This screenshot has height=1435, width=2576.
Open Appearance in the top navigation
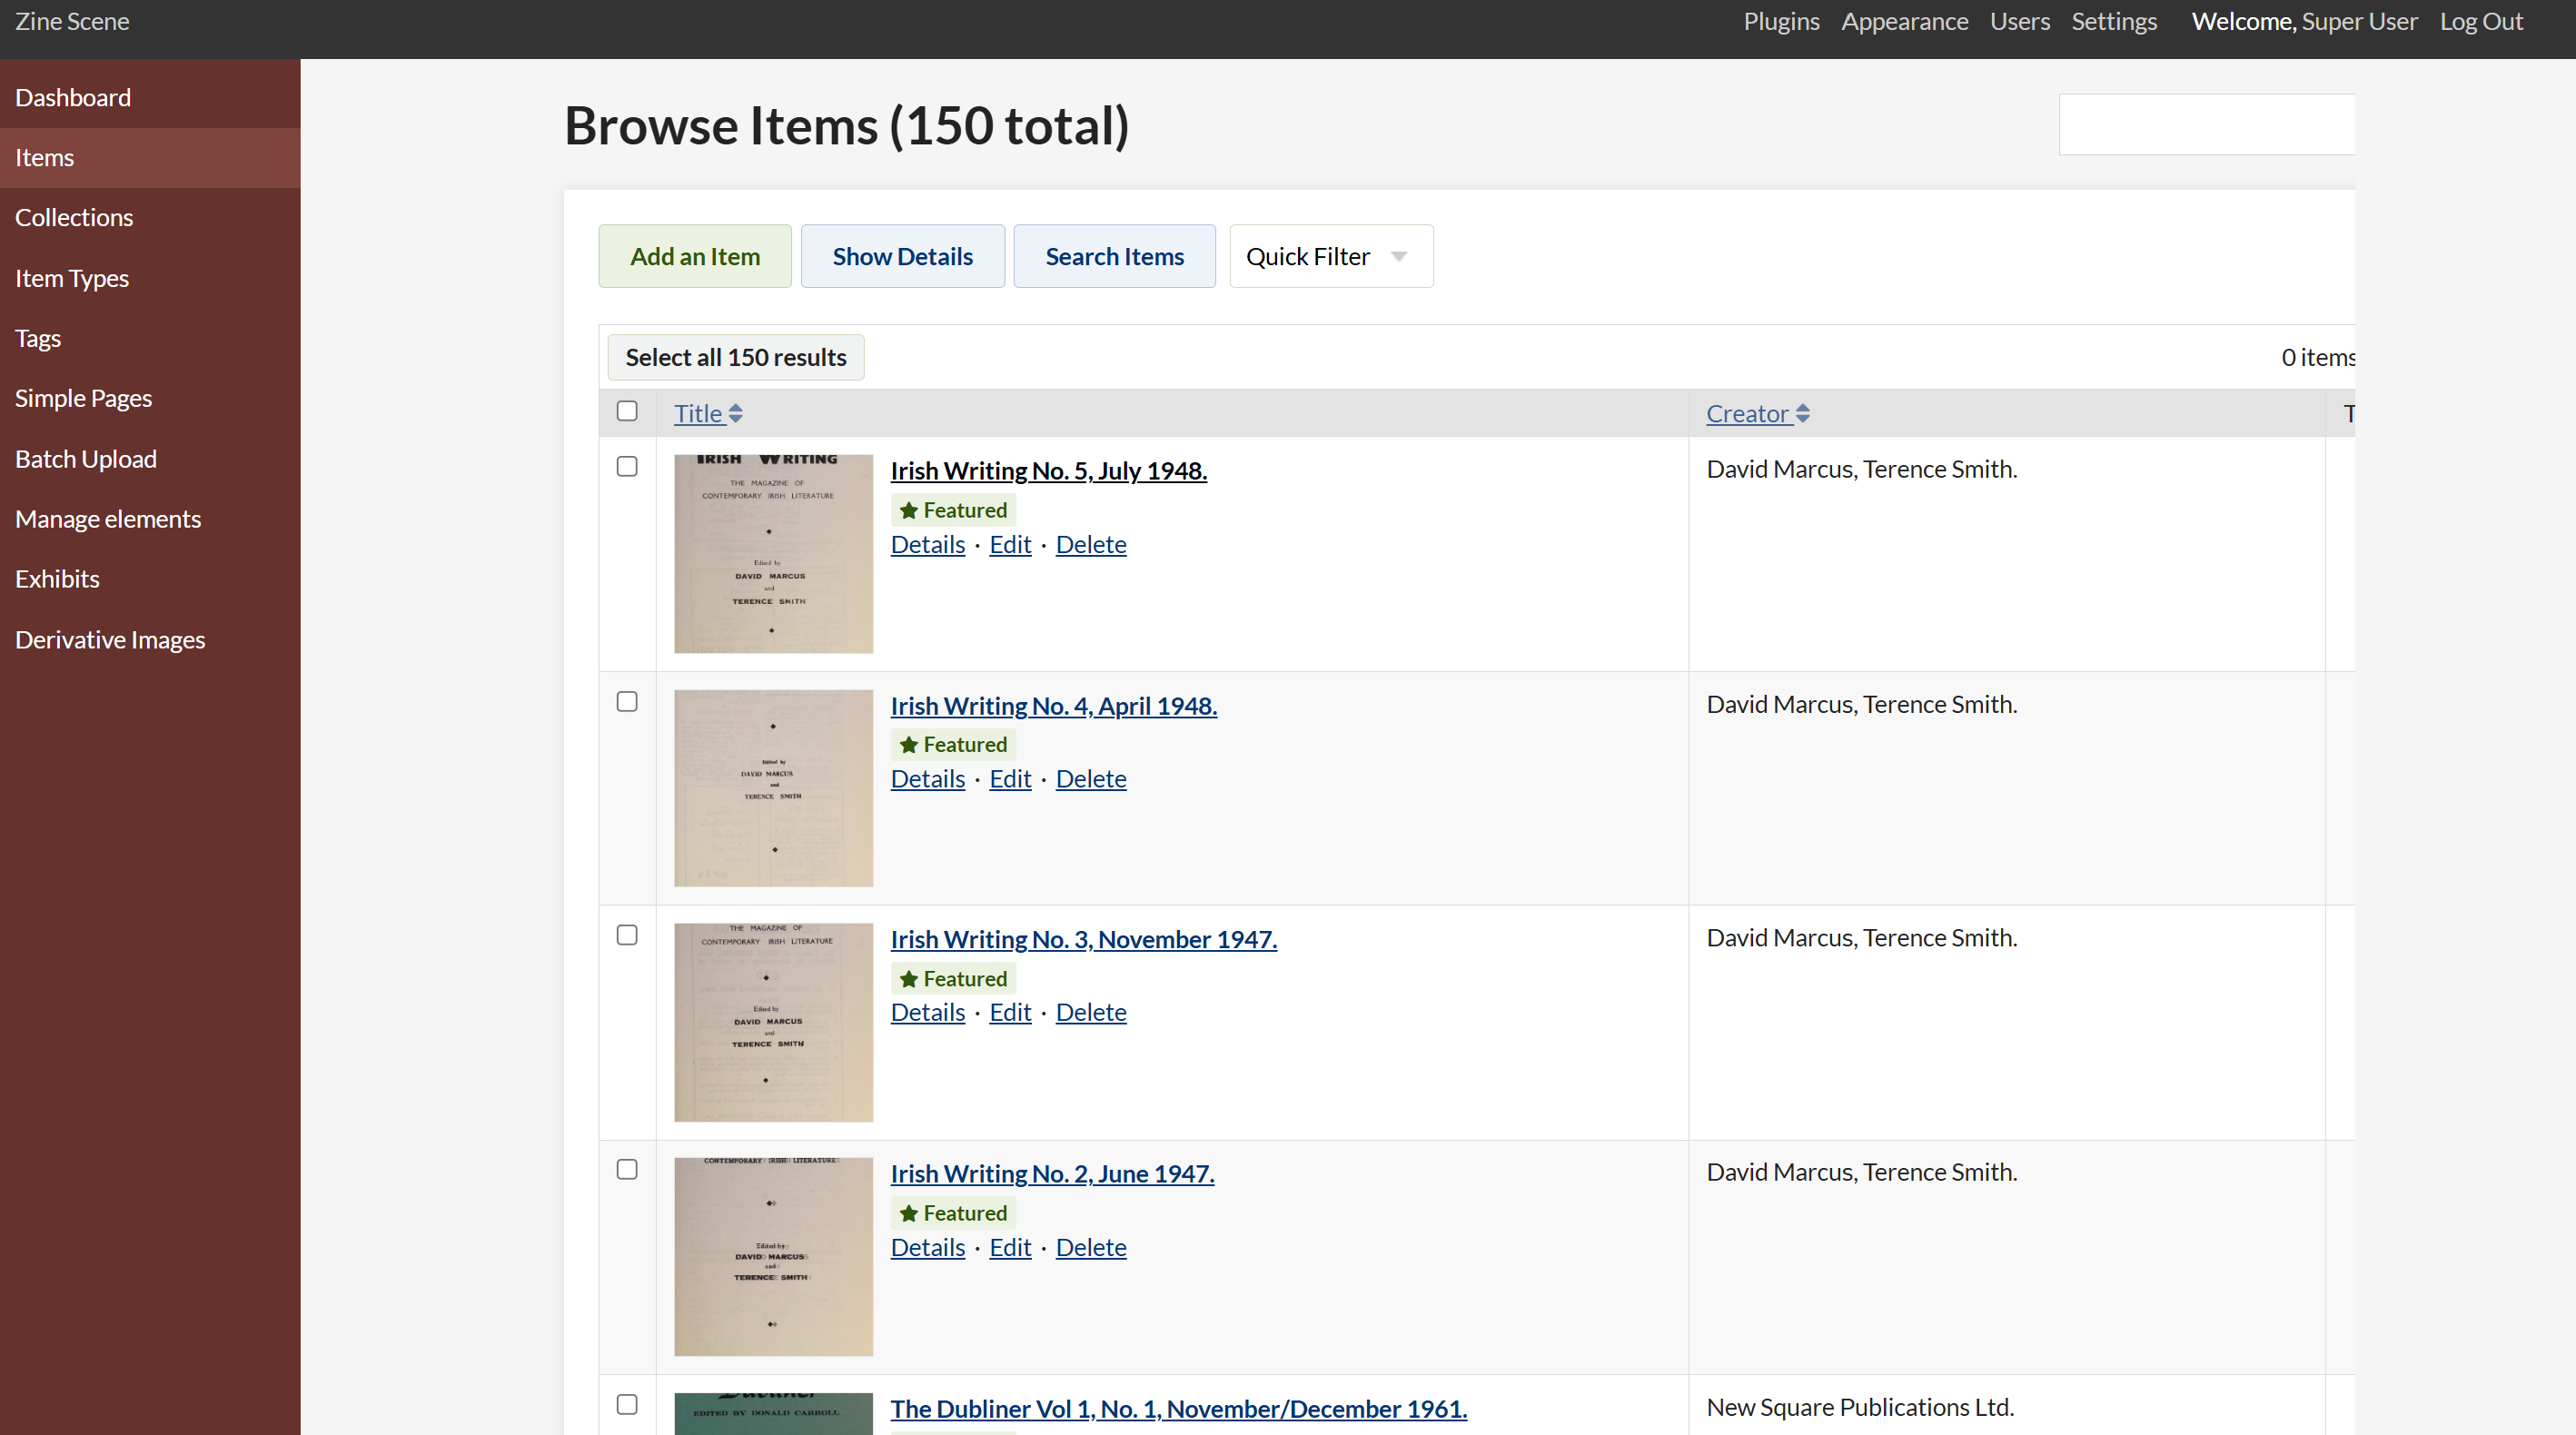pyautogui.click(x=1904, y=22)
